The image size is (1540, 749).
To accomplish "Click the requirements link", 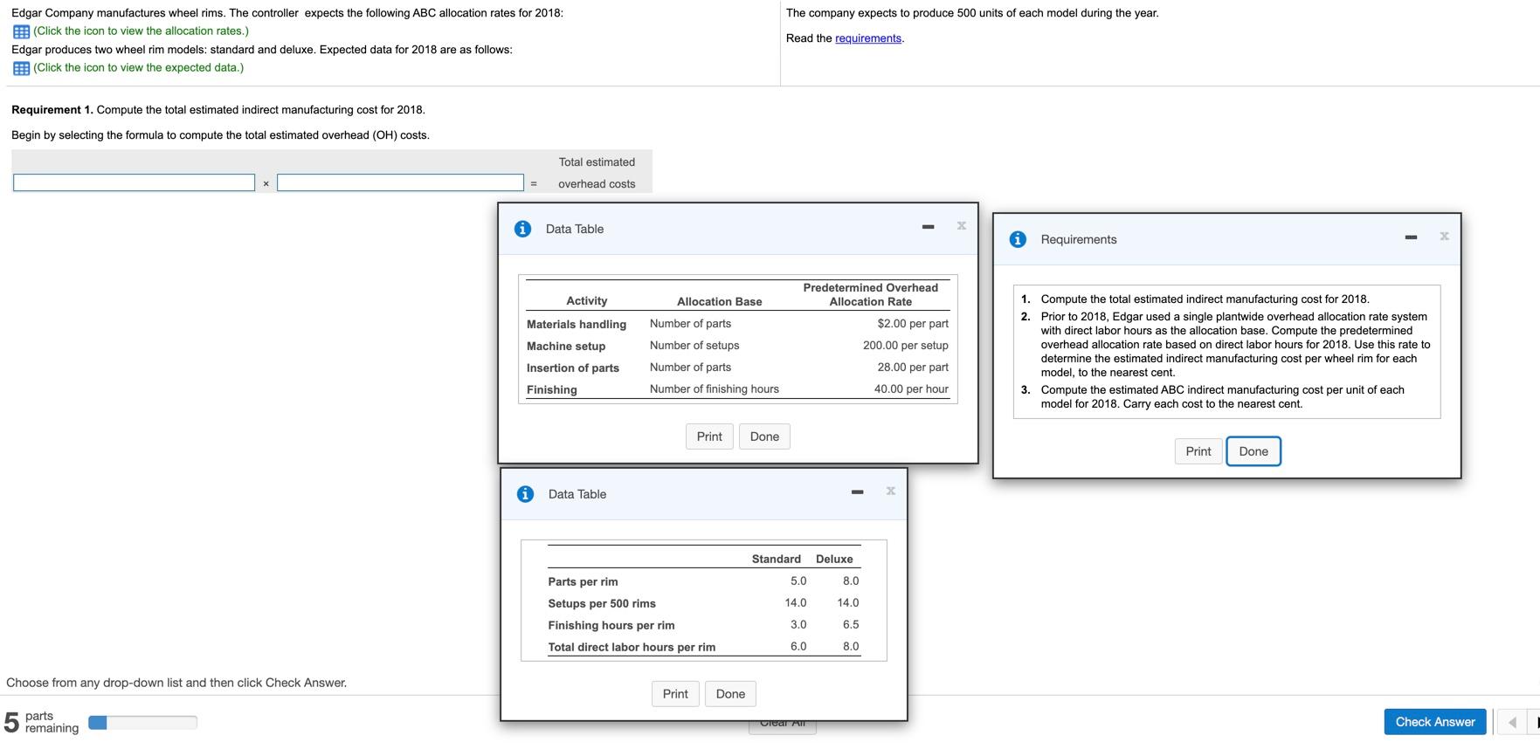I will (868, 38).
